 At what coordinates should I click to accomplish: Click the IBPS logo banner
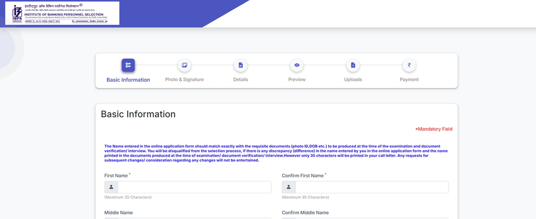[62, 13]
